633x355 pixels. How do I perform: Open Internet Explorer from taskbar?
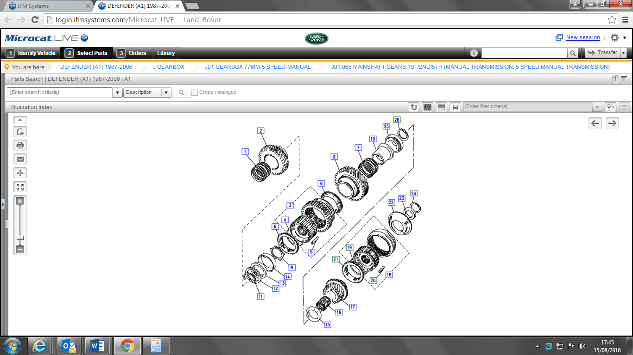click(39, 346)
